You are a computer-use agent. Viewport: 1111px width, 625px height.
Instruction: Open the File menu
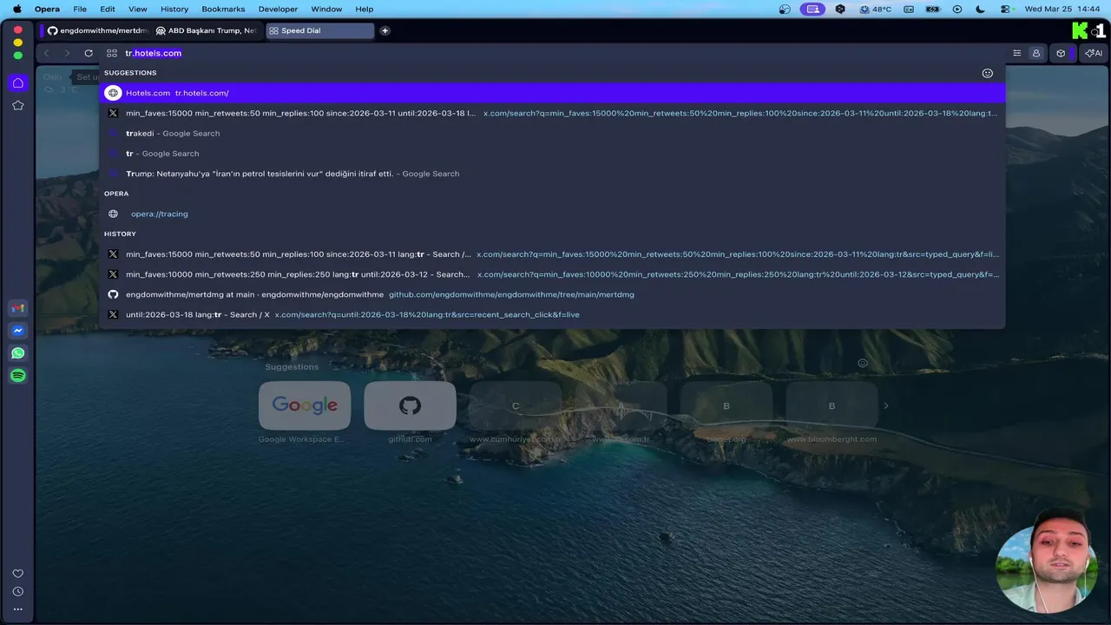[80, 9]
